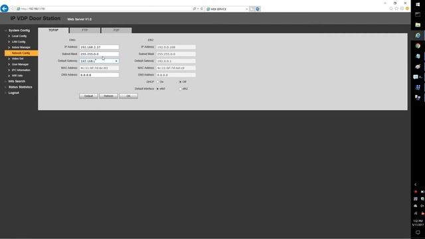This screenshot has height=239, width=425.
Task: Collapse the System Config section
Action: click(19, 31)
